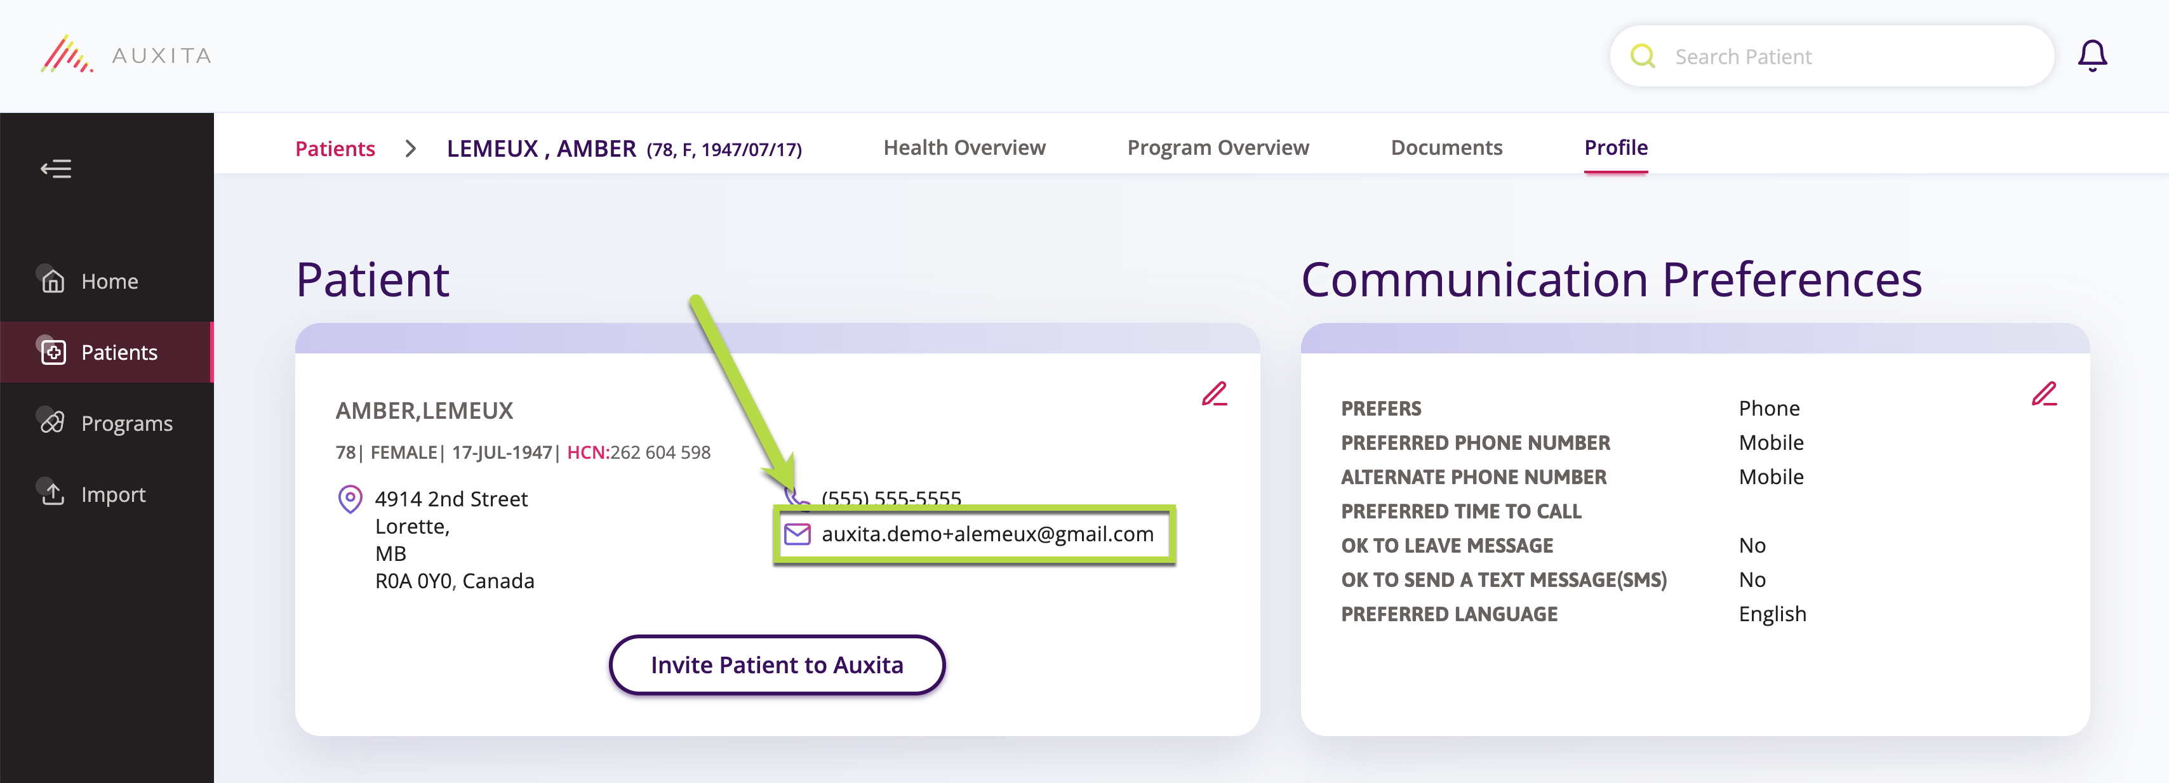
Task: Open the Documents tab
Action: pyautogui.click(x=1446, y=147)
